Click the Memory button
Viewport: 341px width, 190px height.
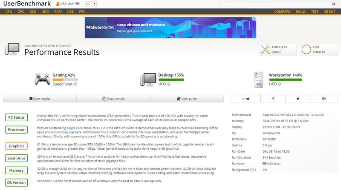click(x=16, y=170)
